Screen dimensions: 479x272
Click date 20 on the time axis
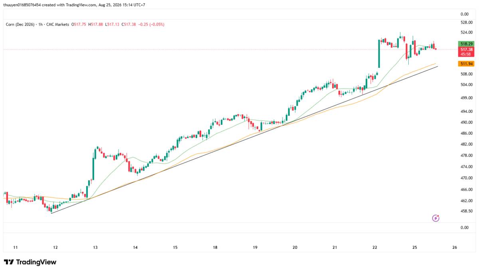coord(295,248)
